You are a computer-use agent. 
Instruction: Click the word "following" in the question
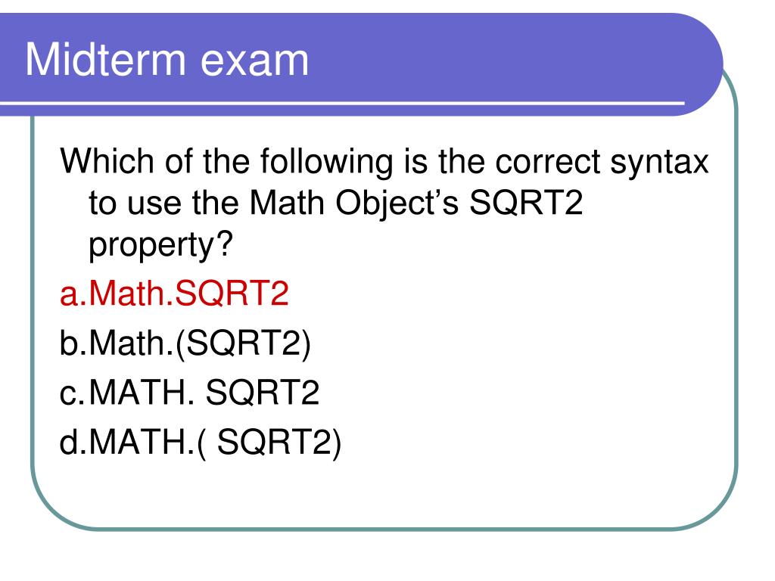click(327, 163)
